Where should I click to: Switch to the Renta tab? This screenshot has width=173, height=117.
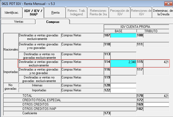tap(55, 13)
